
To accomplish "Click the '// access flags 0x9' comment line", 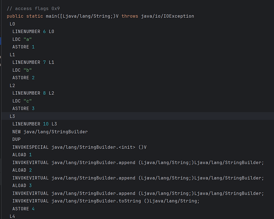I will tap(33, 8).
